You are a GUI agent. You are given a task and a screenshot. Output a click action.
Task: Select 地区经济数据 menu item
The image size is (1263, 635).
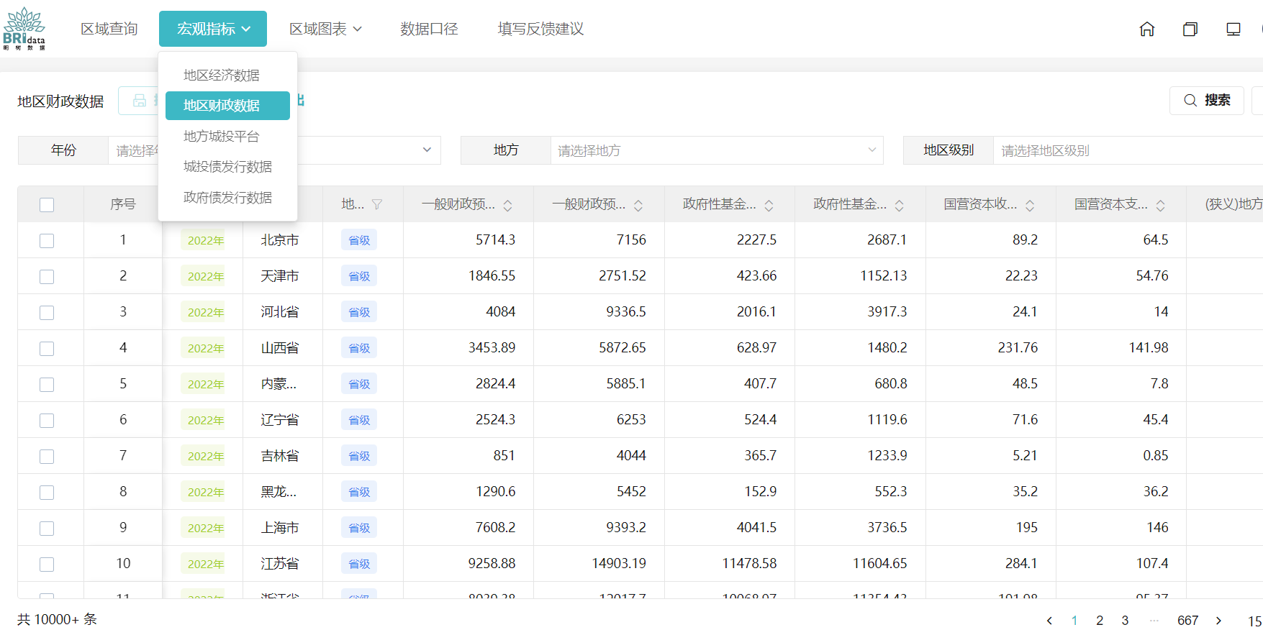coord(227,76)
